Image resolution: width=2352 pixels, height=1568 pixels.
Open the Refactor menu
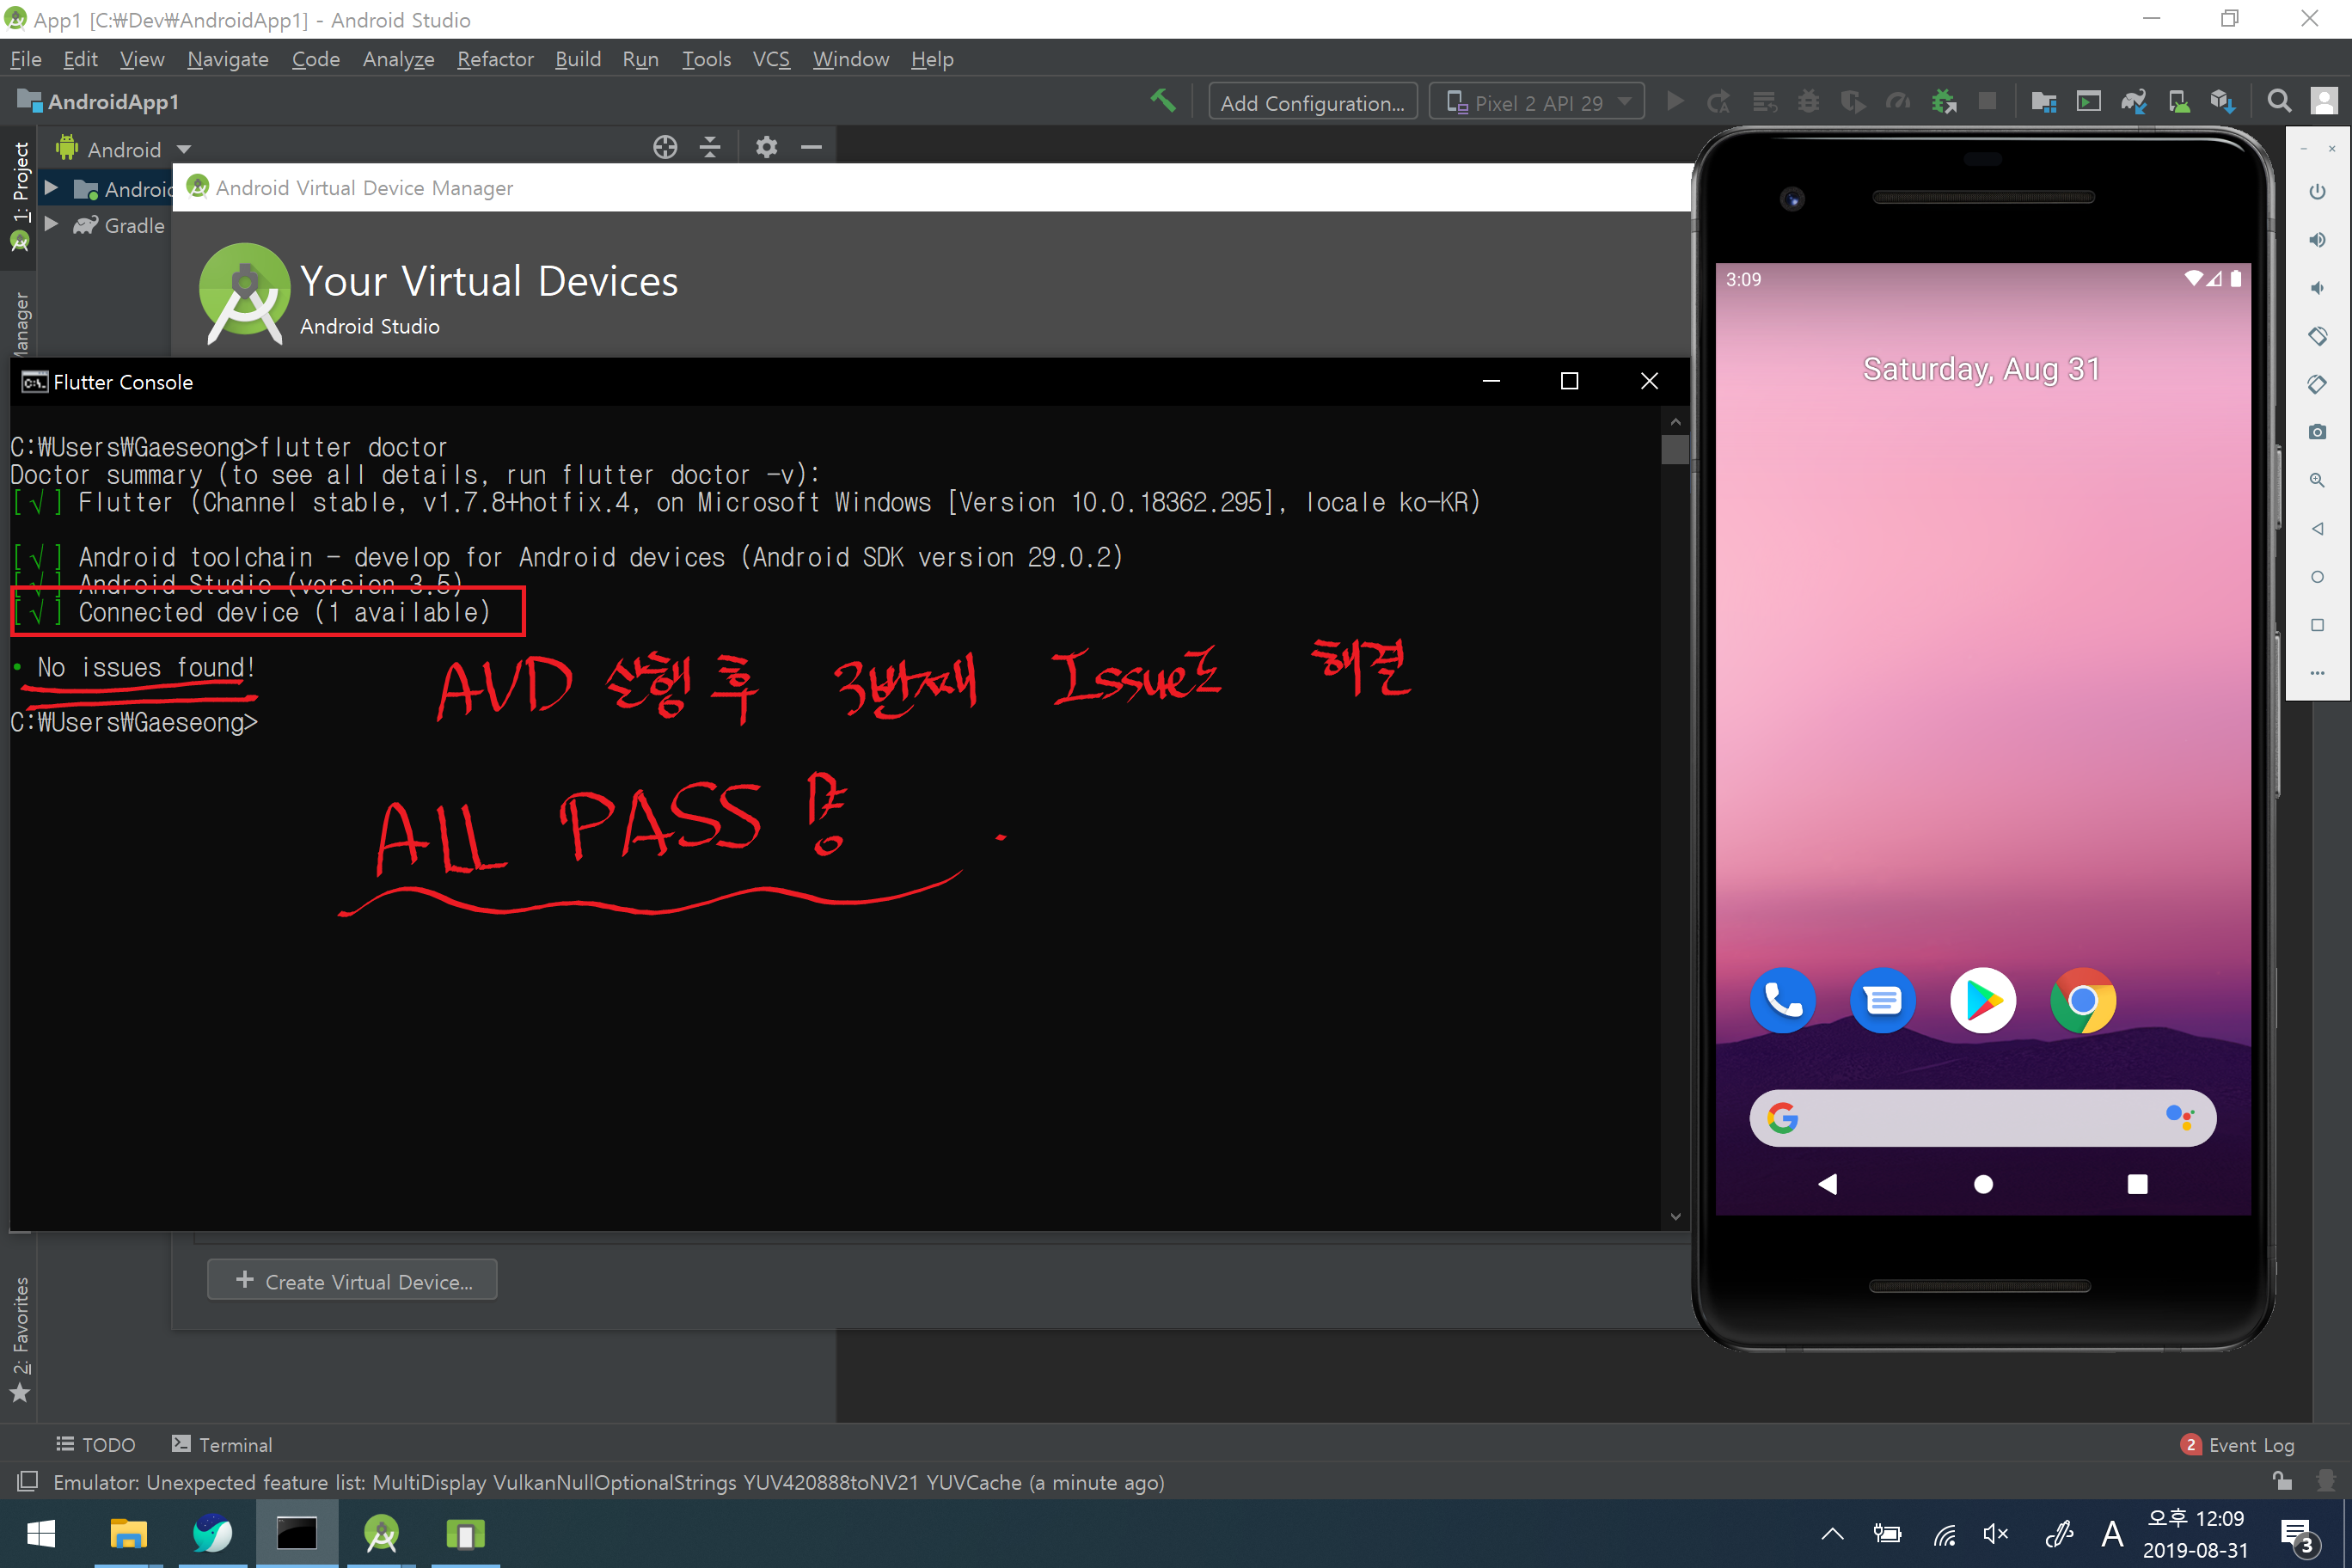495,59
